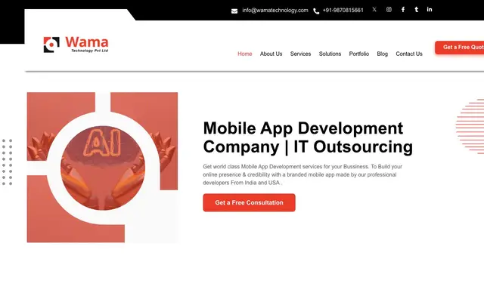Open the Instagram social icon

tap(389, 10)
